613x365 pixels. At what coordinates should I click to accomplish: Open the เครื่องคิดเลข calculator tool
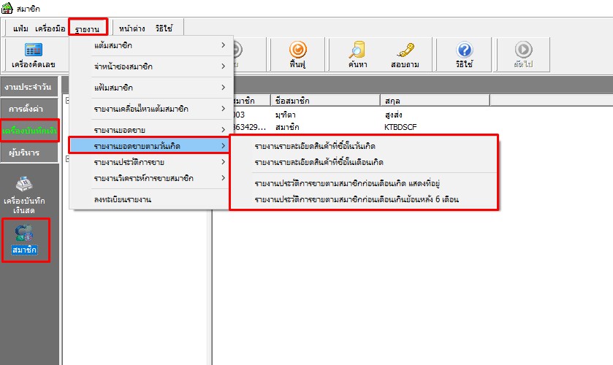tap(34, 55)
